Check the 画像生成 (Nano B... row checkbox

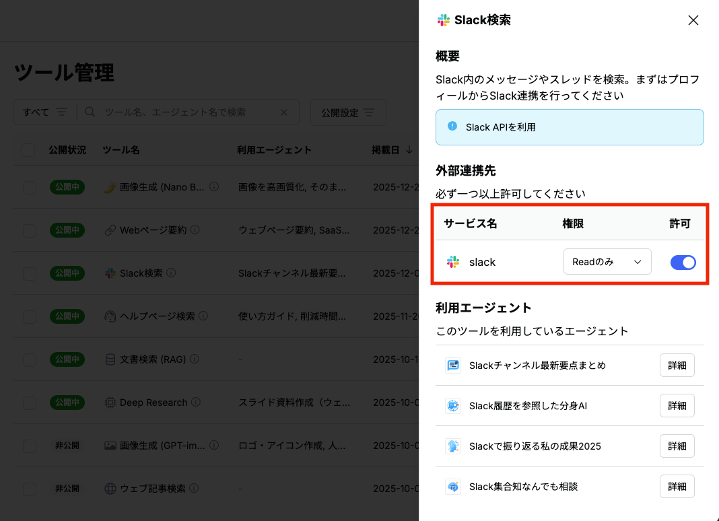30,187
